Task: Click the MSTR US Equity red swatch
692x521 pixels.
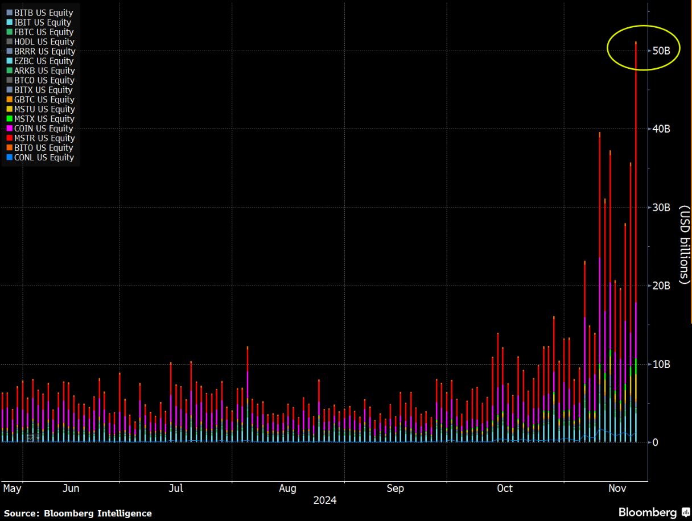Action: click(9, 138)
